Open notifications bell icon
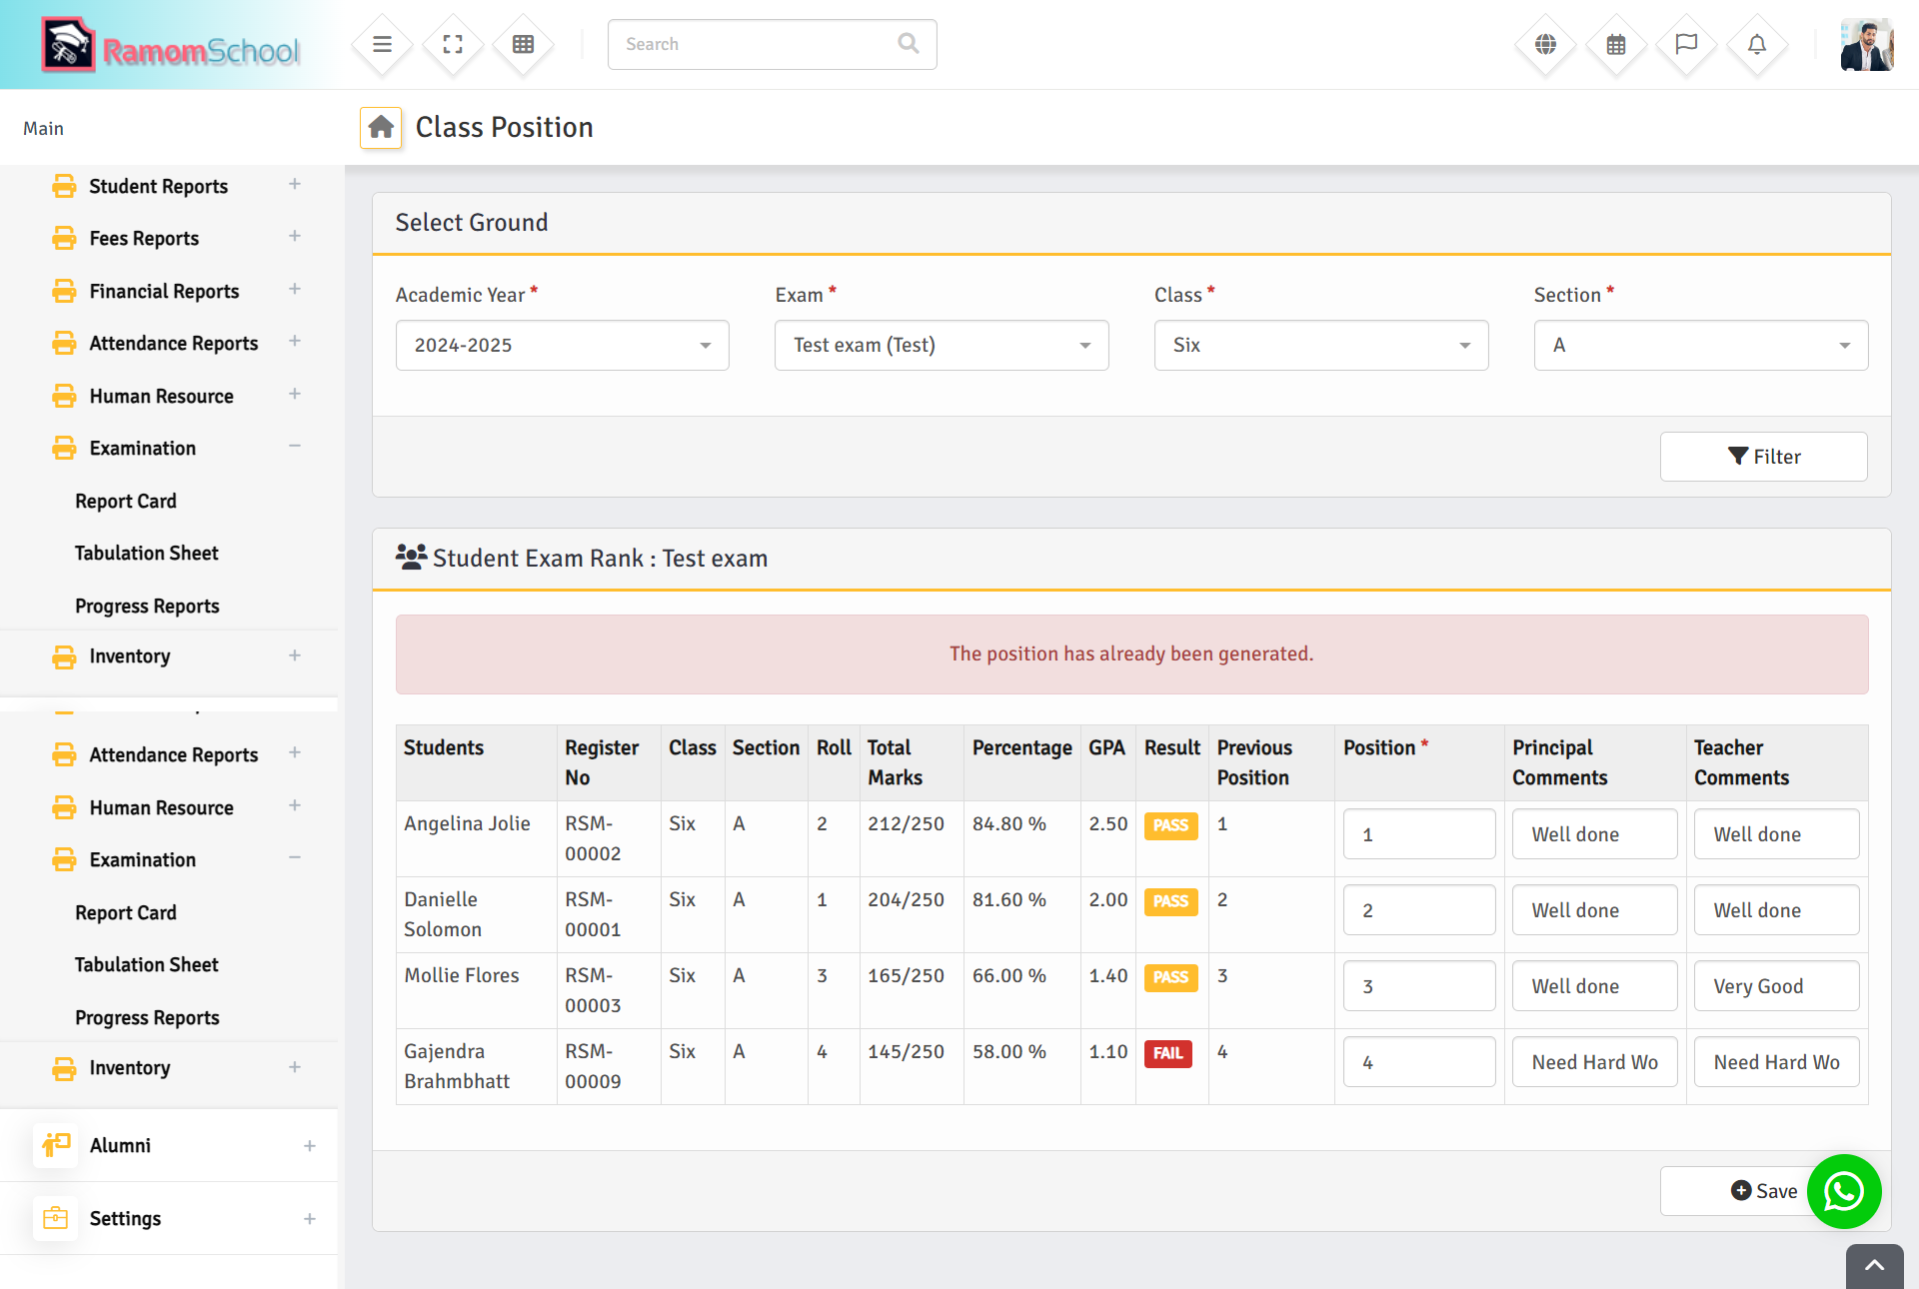The height and width of the screenshot is (1289, 1919). tap(1756, 44)
